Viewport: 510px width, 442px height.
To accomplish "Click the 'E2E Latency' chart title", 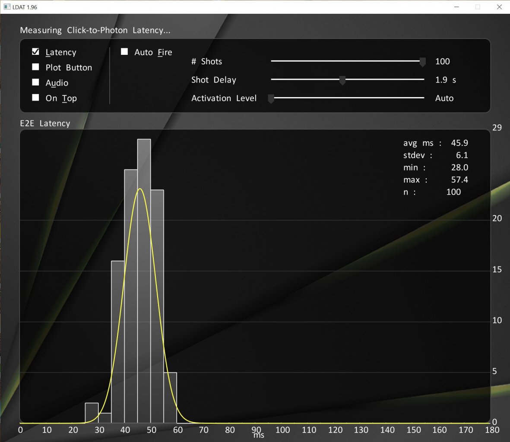I will [x=45, y=123].
